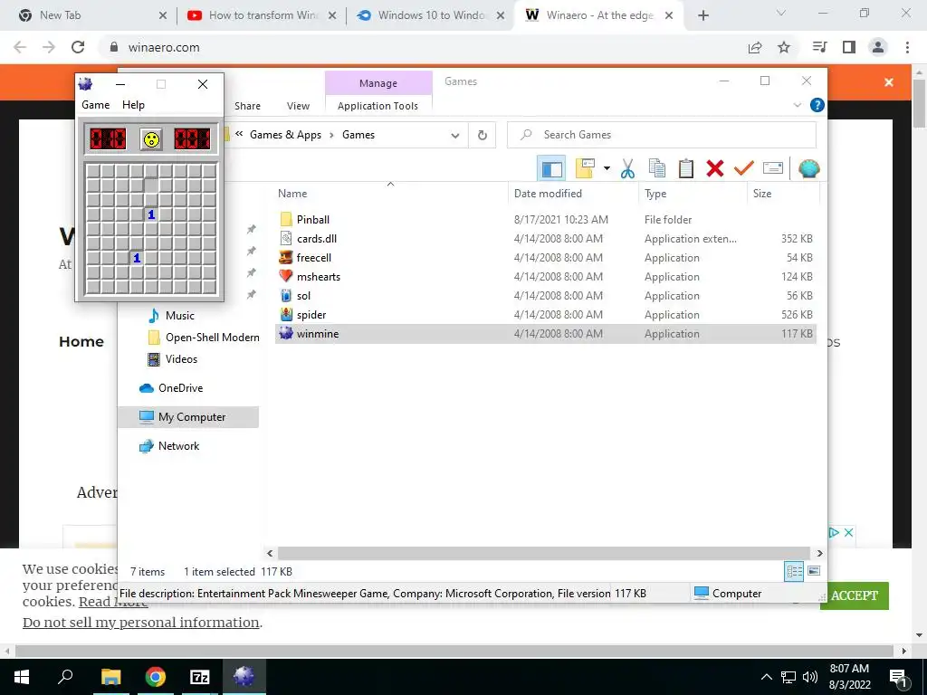Click the Classic Shell settings shell icon
This screenshot has width=927, height=695.
(x=808, y=169)
